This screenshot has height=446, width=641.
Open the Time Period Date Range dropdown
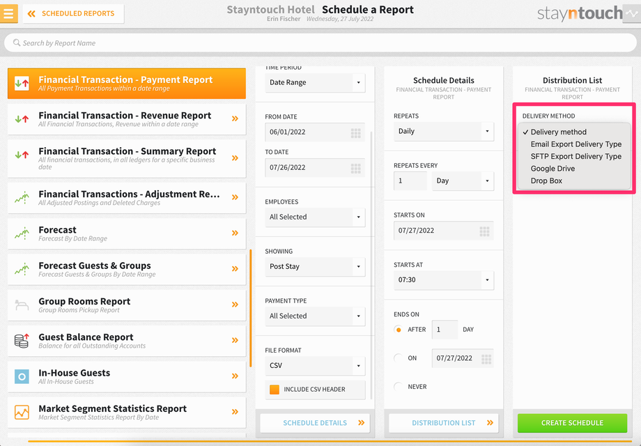tap(315, 82)
